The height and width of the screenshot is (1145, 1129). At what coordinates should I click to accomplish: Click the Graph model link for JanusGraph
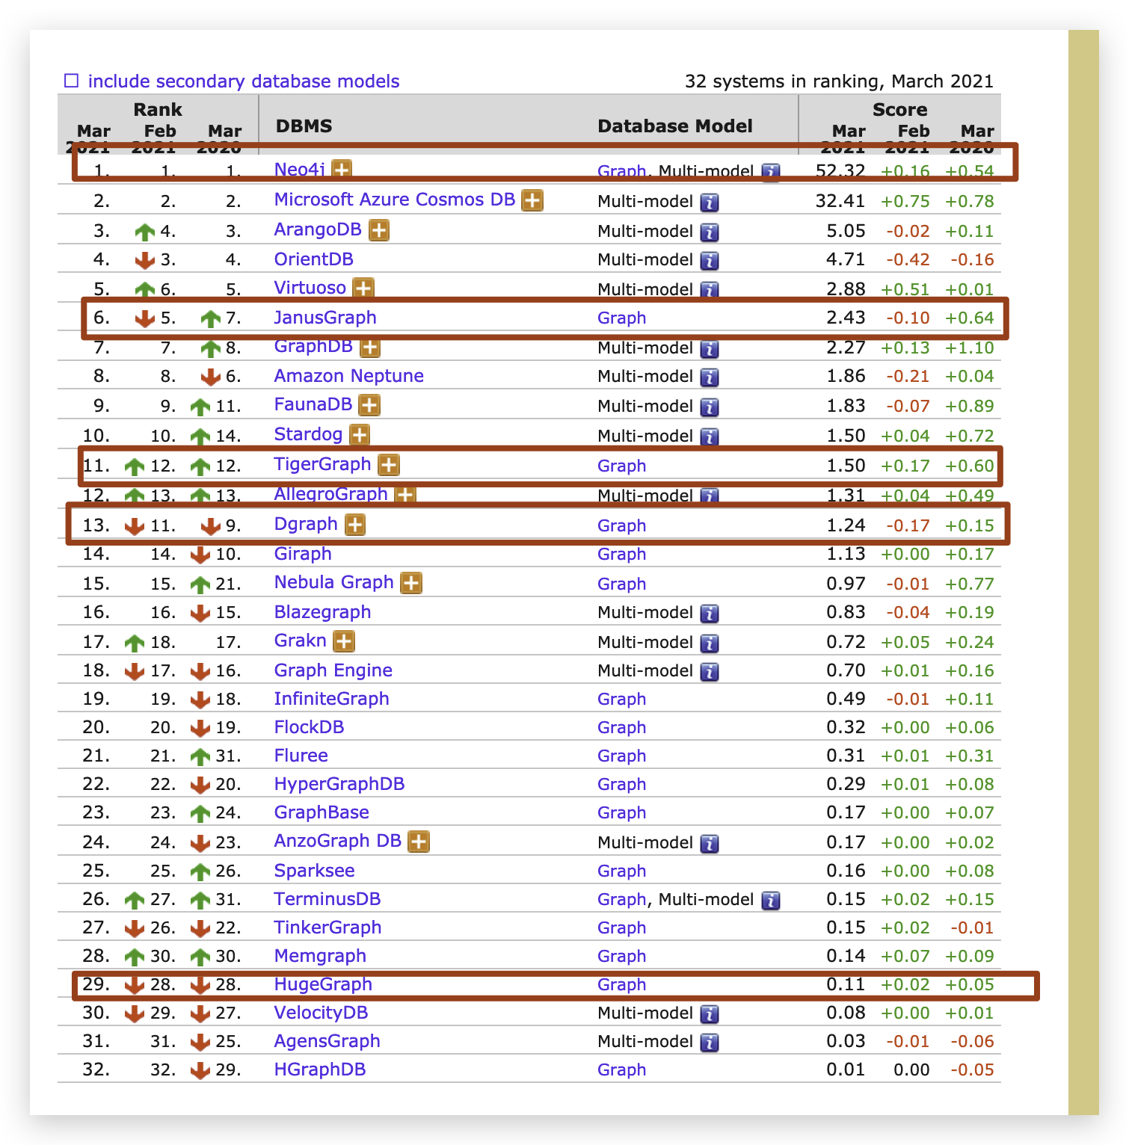tap(621, 318)
